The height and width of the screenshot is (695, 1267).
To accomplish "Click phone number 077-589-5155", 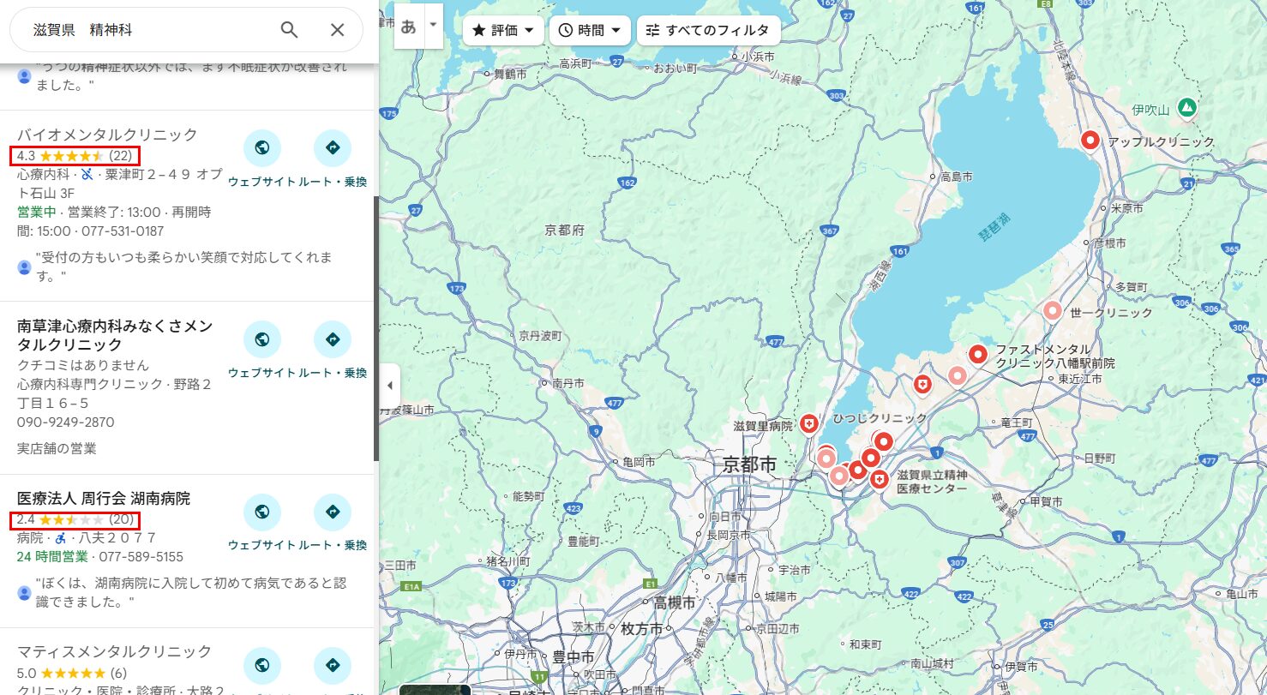I will (x=141, y=557).
